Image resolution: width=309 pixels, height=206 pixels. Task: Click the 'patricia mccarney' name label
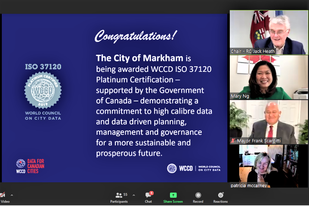point(249,186)
